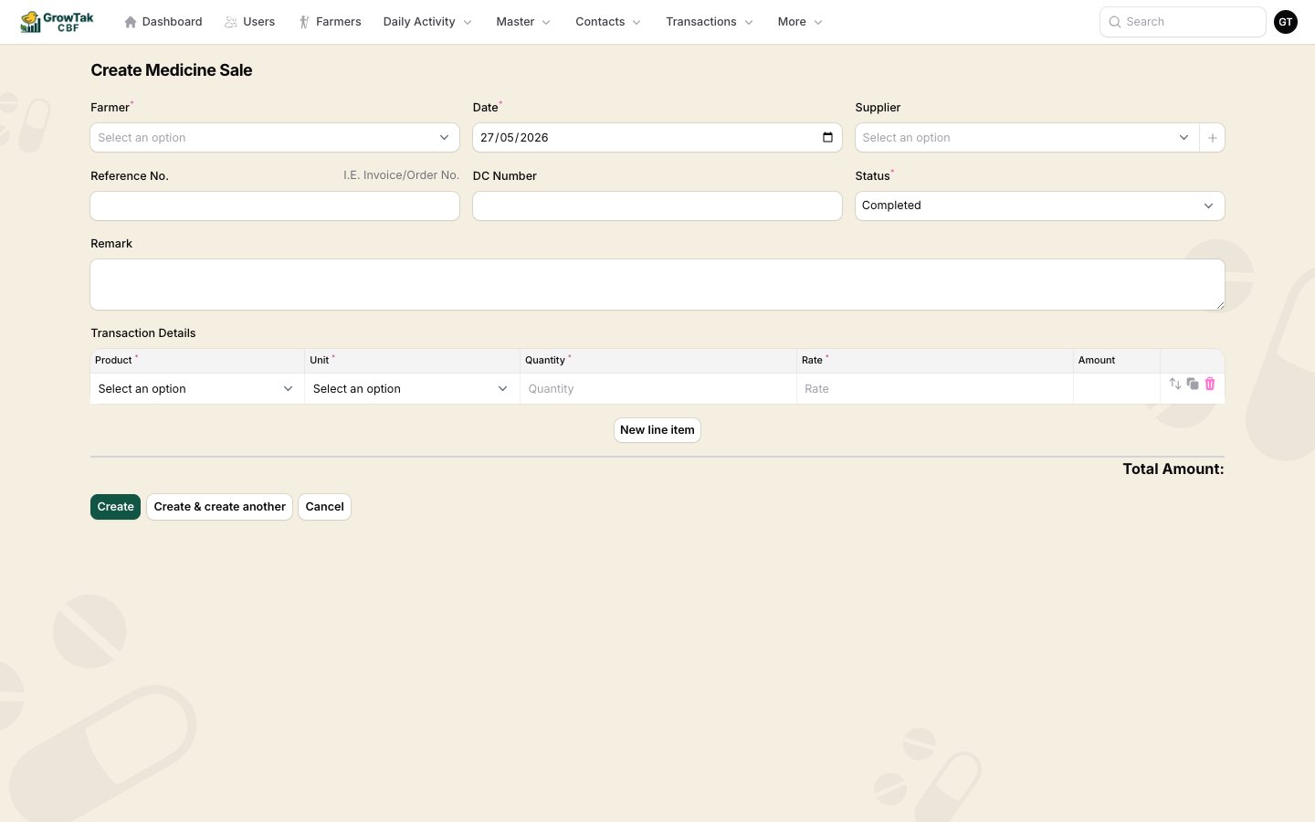Click the reorder arrows icon in line item

[1175, 385]
